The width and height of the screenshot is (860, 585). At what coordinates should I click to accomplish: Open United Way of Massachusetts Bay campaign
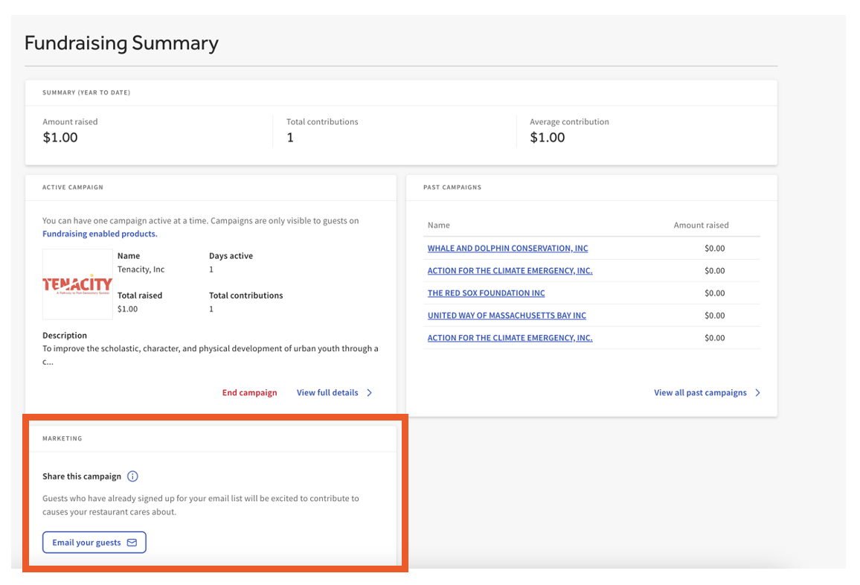tap(507, 316)
